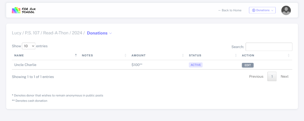
Task: Click the Lucy breadcrumb
Action: tap(16, 33)
